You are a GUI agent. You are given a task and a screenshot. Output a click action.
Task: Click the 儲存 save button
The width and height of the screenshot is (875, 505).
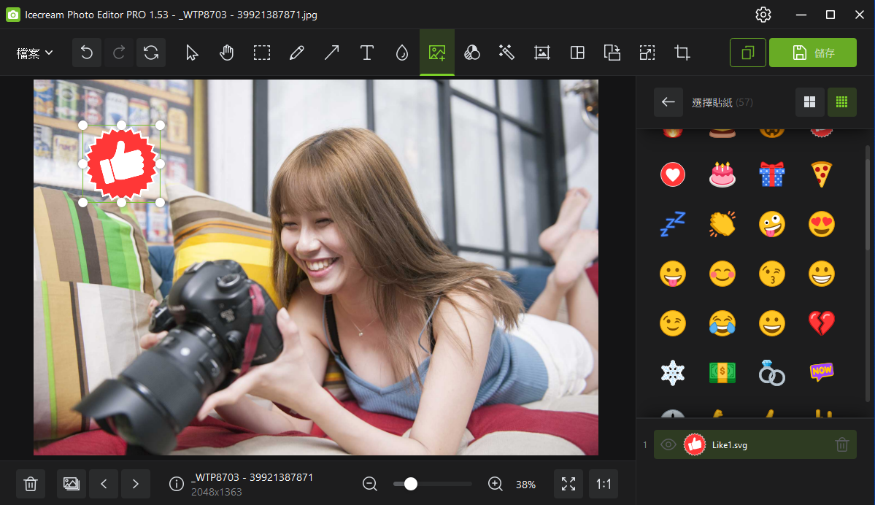pyautogui.click(x=812, y=53)
